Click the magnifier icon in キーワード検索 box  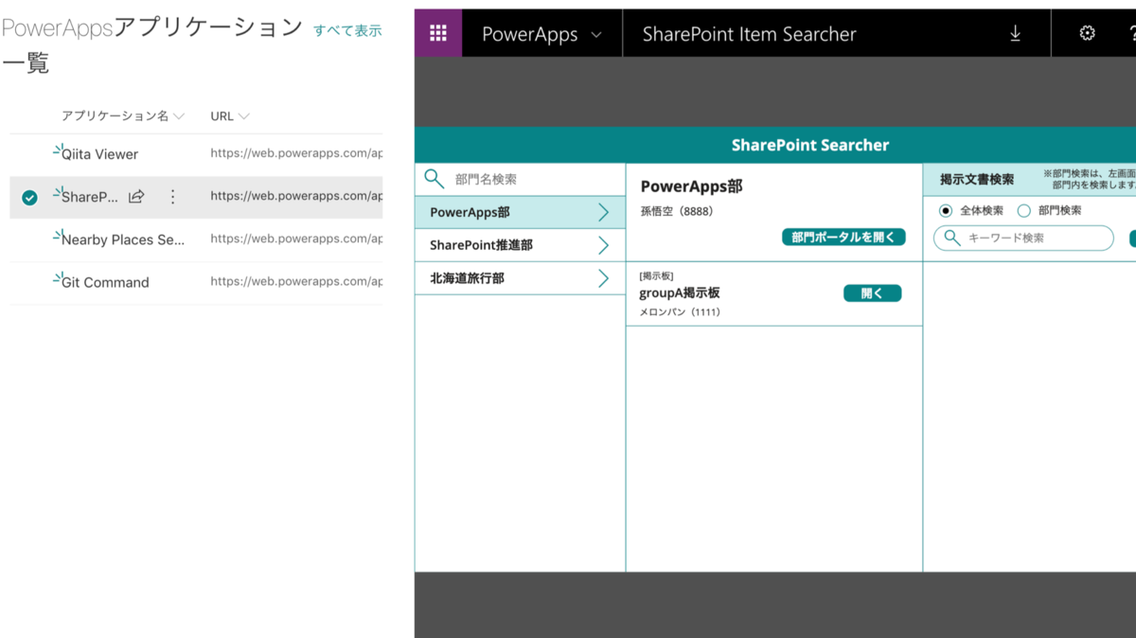(x=952, y=238)
